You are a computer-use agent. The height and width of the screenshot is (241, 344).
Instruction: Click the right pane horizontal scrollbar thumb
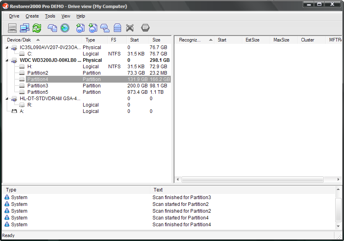[x=252, y=180]
